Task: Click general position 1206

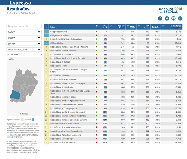Action: tap(105, 142)
